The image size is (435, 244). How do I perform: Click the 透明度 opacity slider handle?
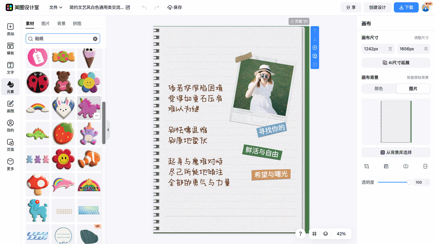click(x=409, y=182)
